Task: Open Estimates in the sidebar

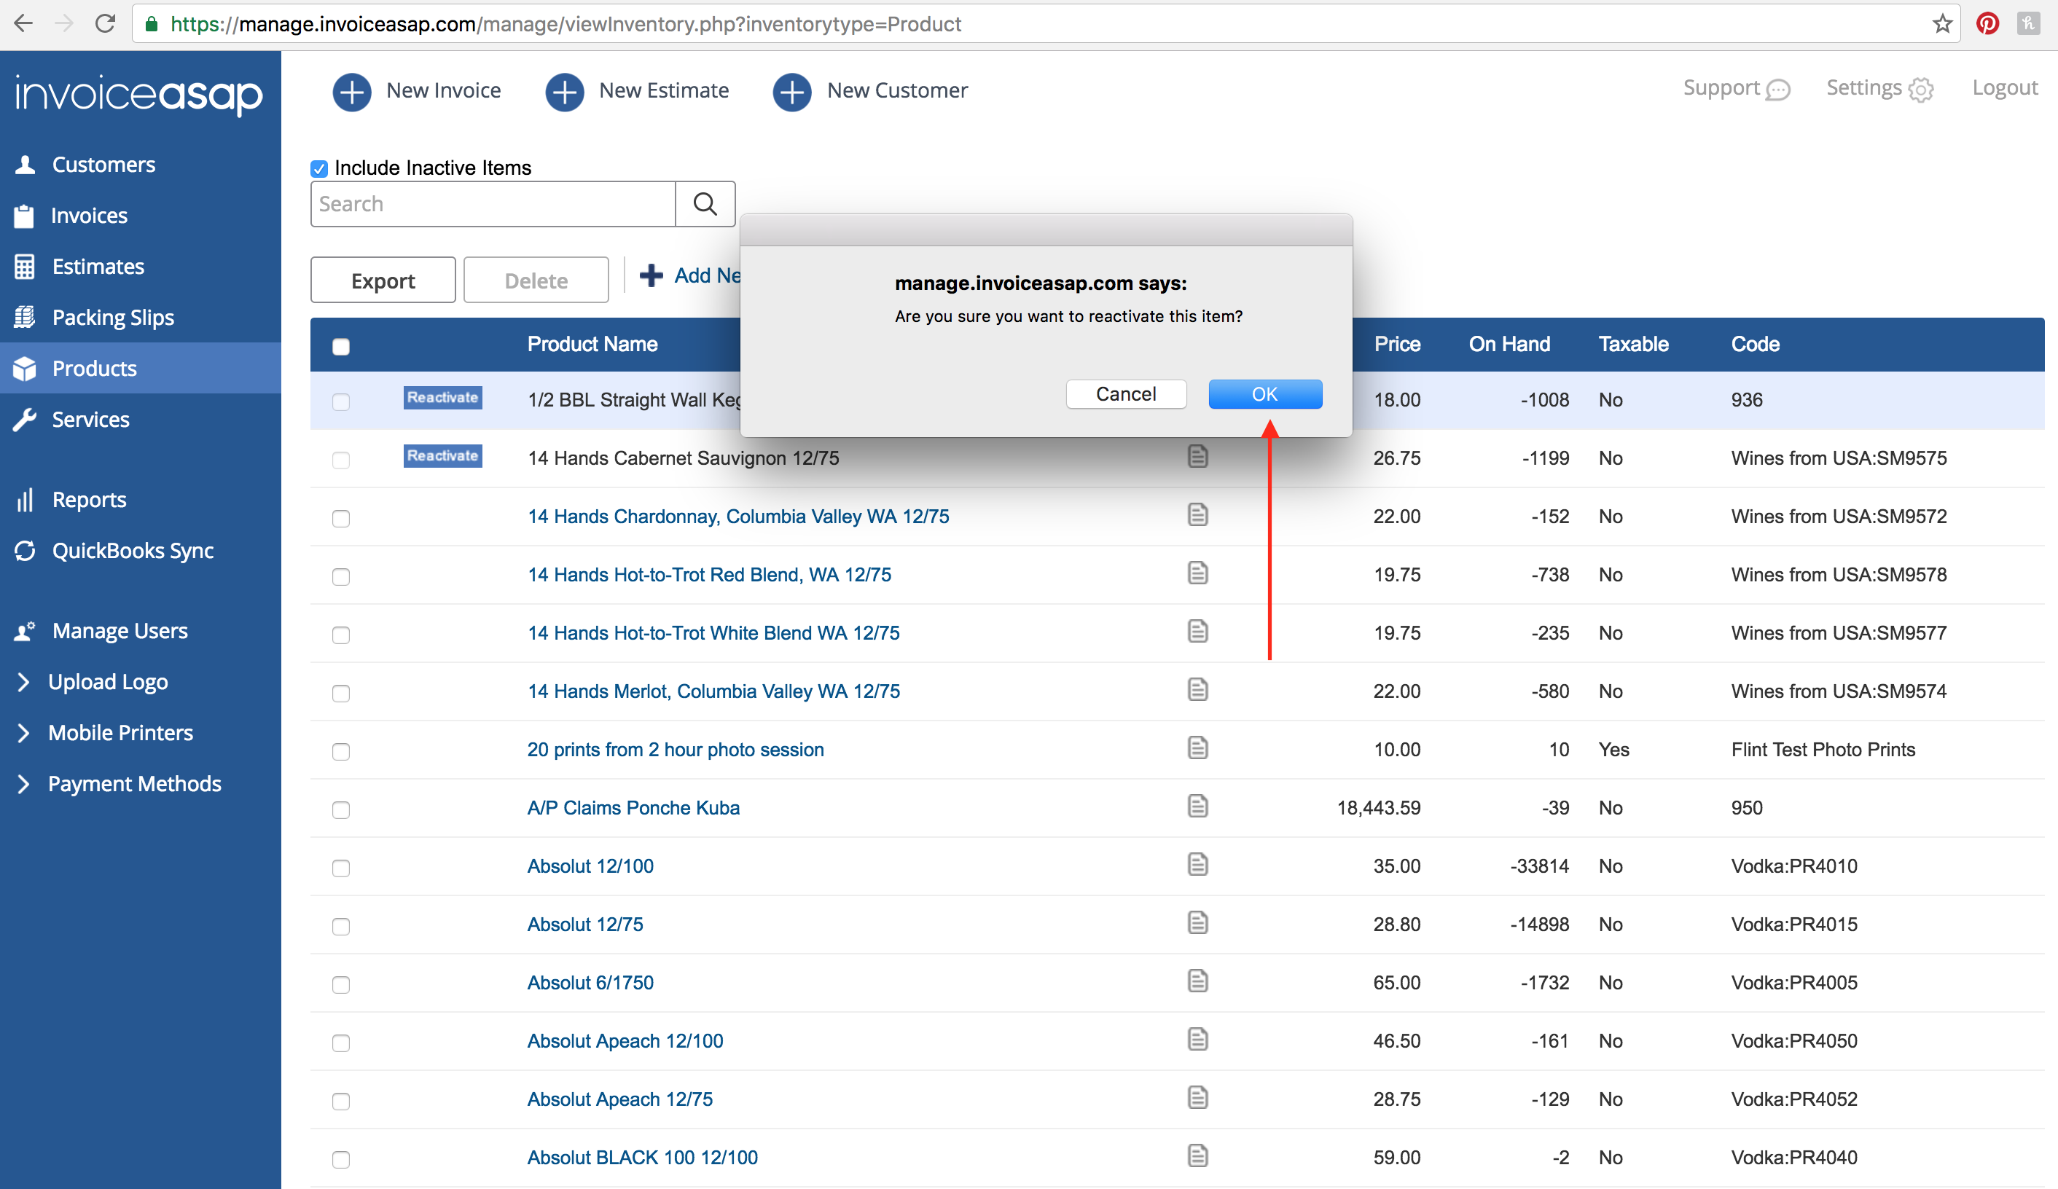Action: 98,266
